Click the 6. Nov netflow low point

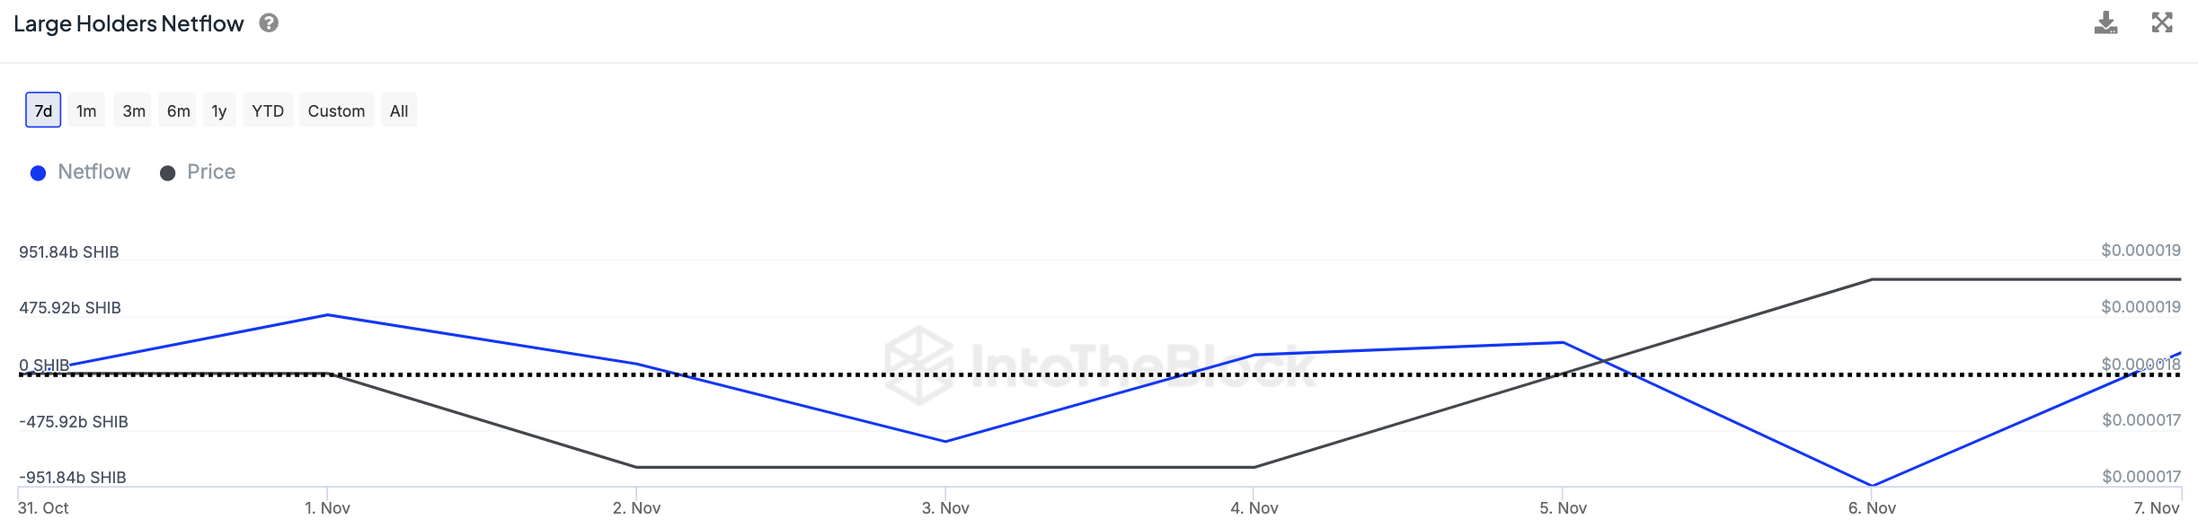[1872, 486]
